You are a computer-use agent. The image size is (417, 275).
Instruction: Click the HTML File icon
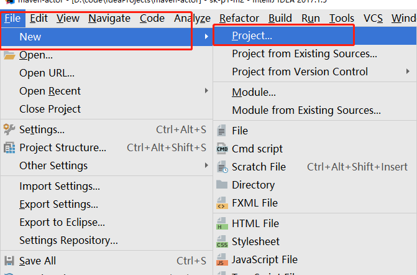tap(222, 223)
